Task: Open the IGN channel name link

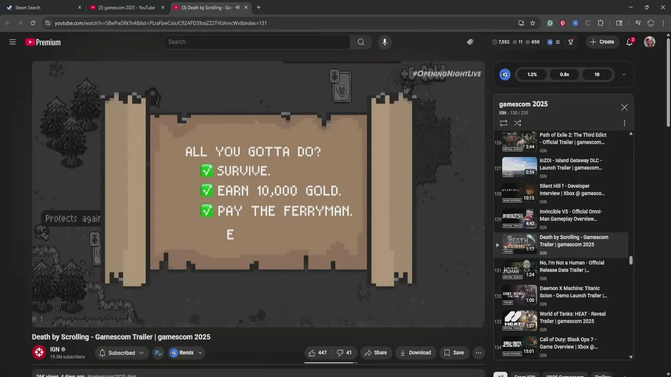Action: coord(55,349)
